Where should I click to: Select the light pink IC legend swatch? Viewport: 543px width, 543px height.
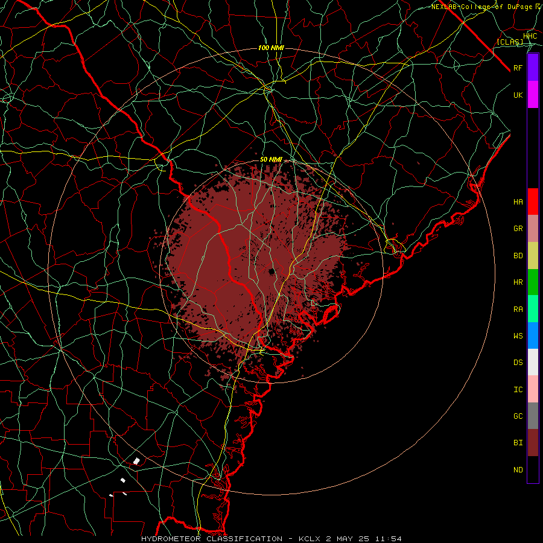[533, 389]
